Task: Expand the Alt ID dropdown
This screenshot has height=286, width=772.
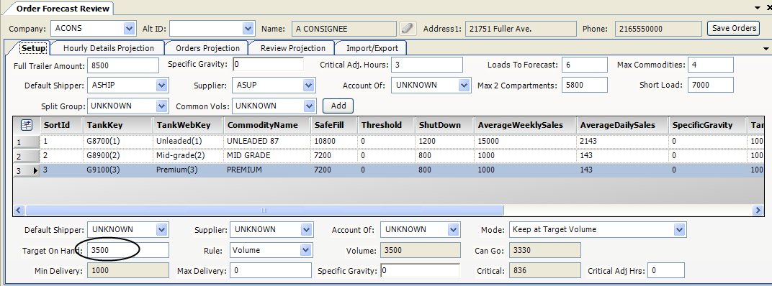Action: (x=248, y=29)
